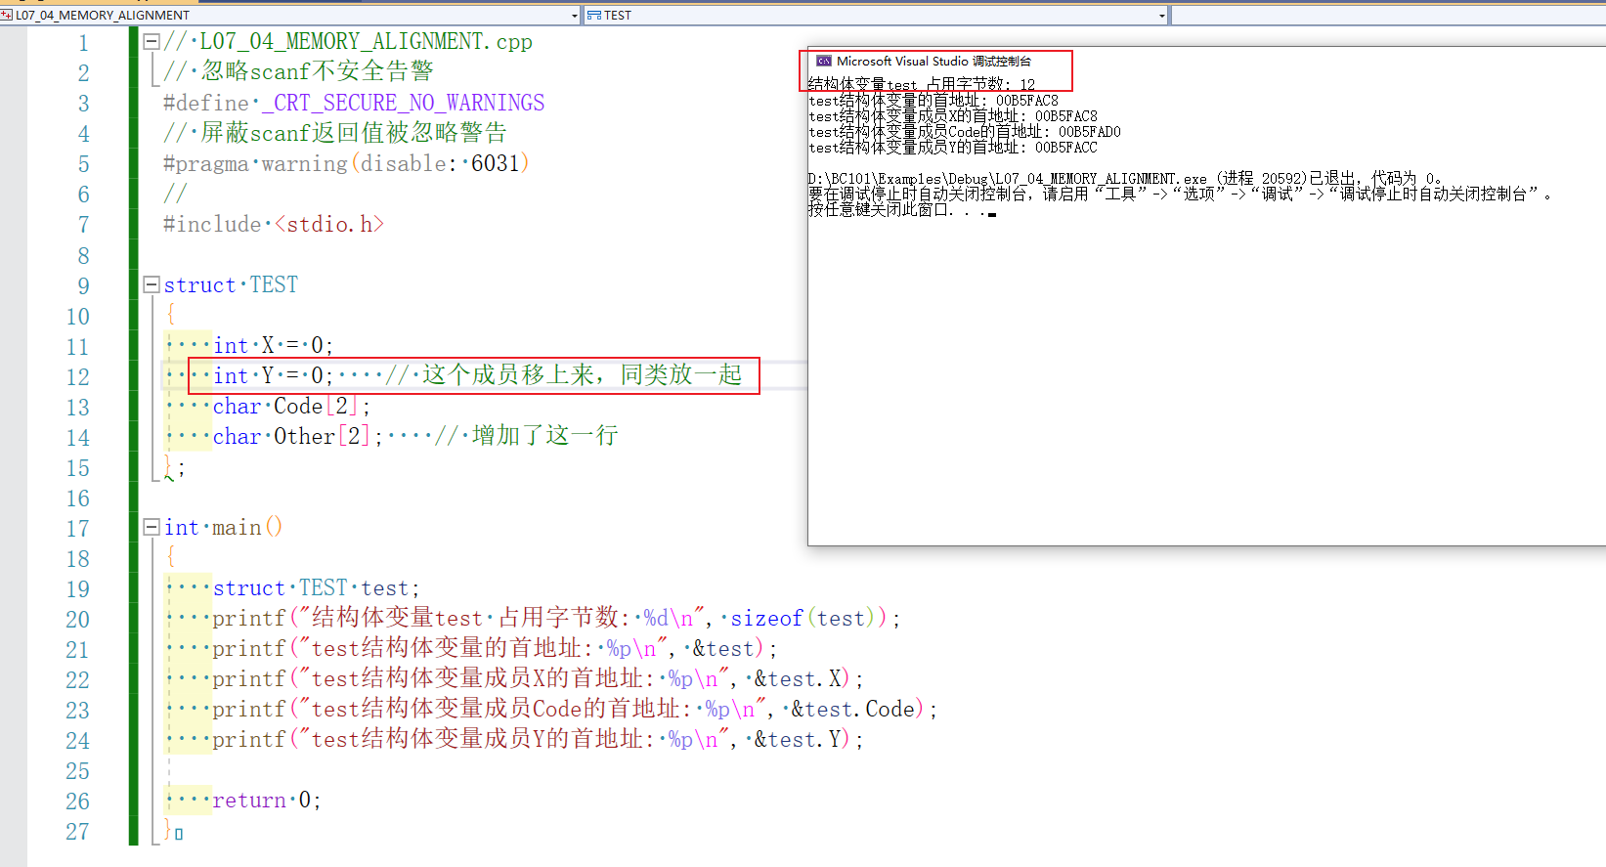
Task: Click the &test.X argument on line 22
Action: (x=799, y=678)
